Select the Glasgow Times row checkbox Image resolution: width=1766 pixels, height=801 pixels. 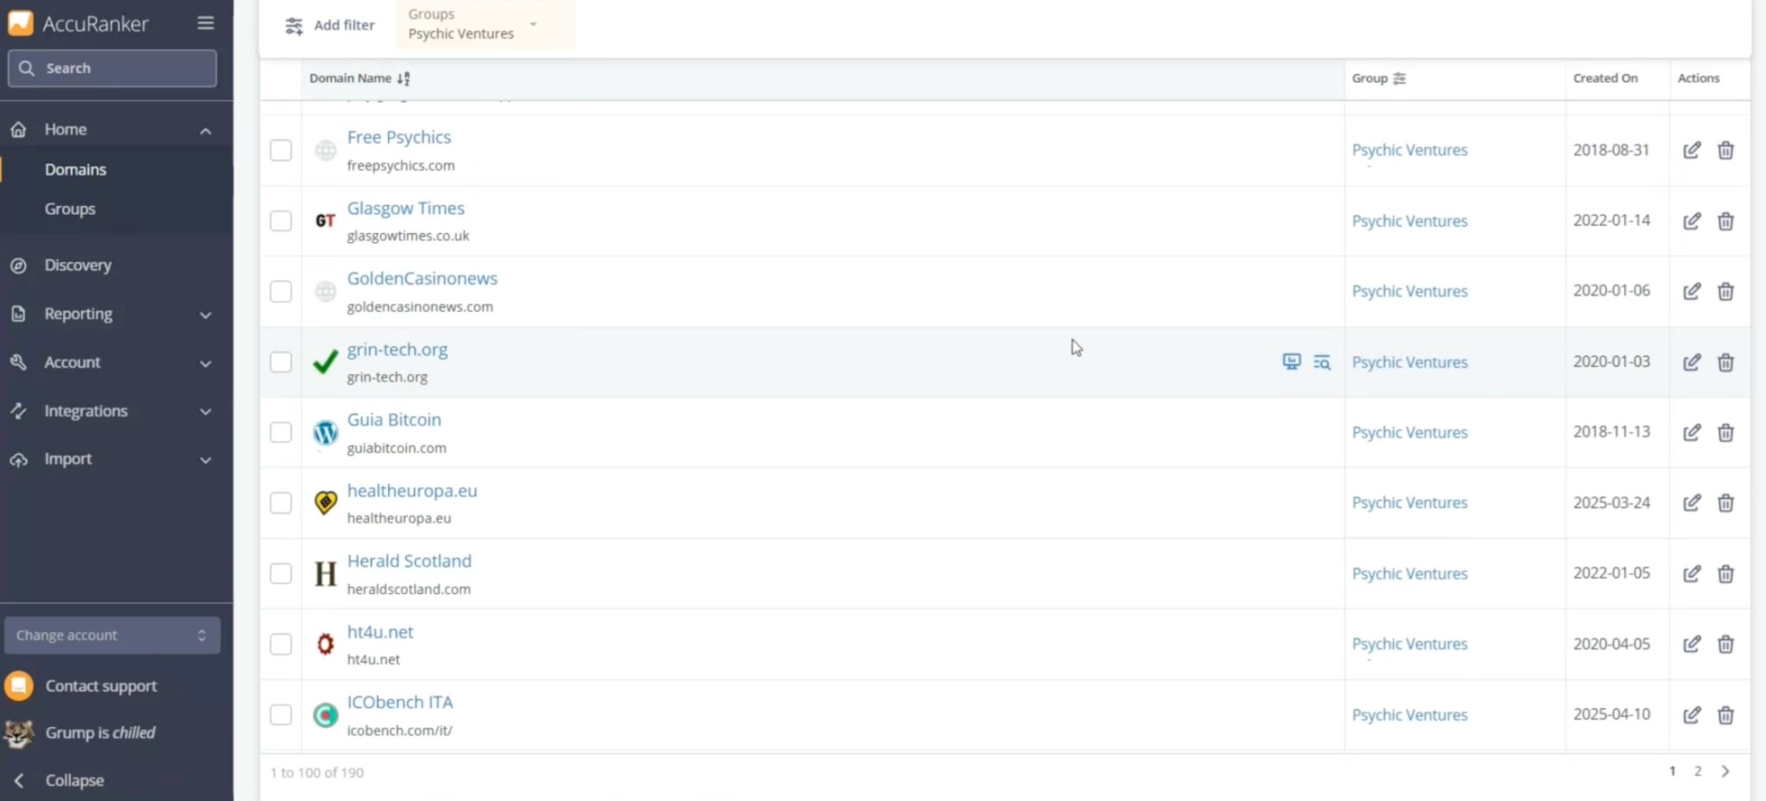280,221
